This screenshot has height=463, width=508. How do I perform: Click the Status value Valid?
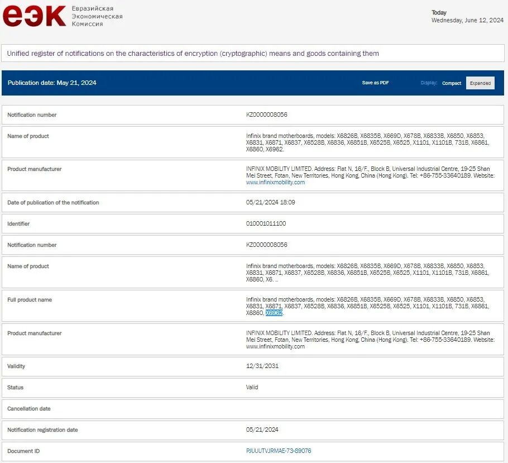point(252,387)
